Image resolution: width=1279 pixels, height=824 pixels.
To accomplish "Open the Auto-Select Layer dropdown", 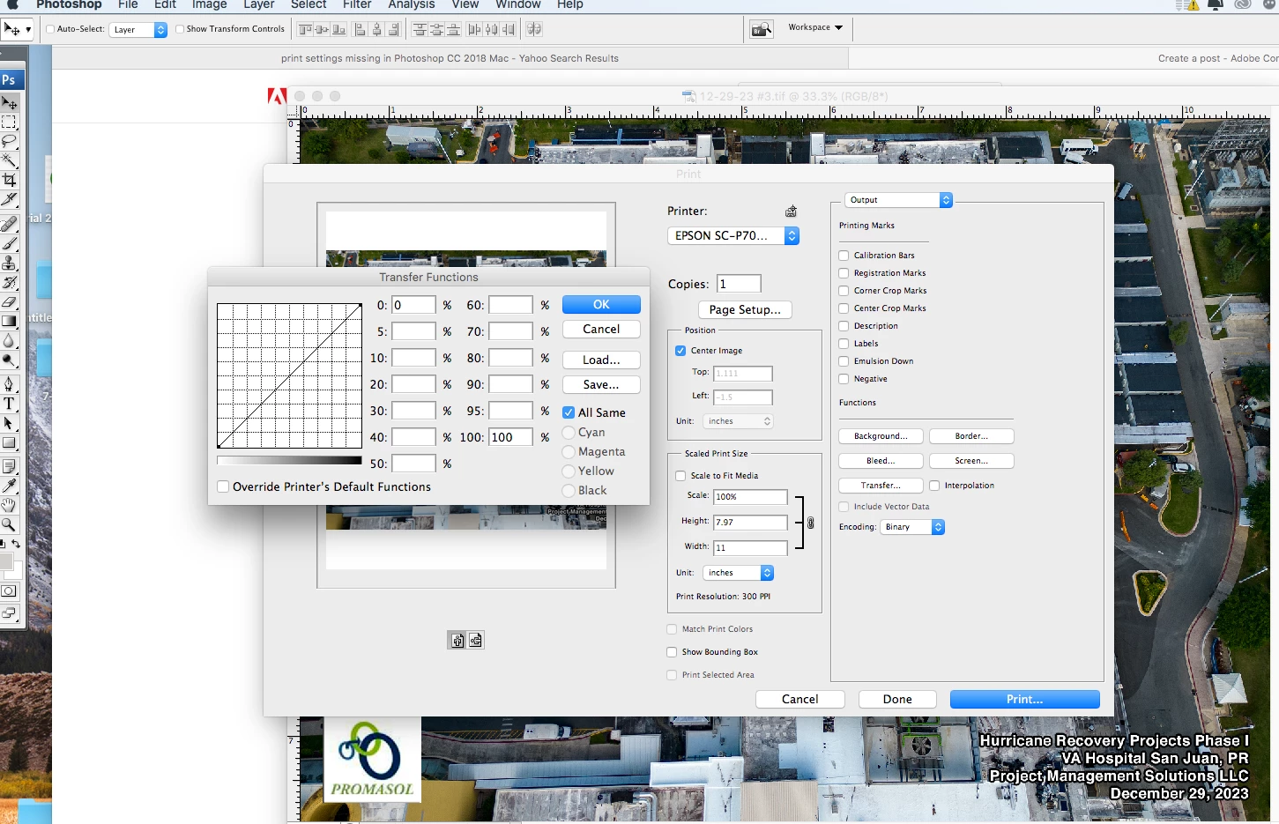I will coord(139,30).
